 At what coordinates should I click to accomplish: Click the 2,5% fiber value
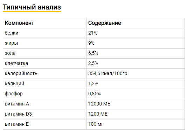pos(93,64)
